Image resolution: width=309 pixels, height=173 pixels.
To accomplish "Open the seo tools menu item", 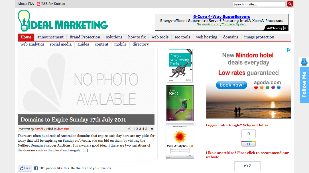I will tap(182, 37).
